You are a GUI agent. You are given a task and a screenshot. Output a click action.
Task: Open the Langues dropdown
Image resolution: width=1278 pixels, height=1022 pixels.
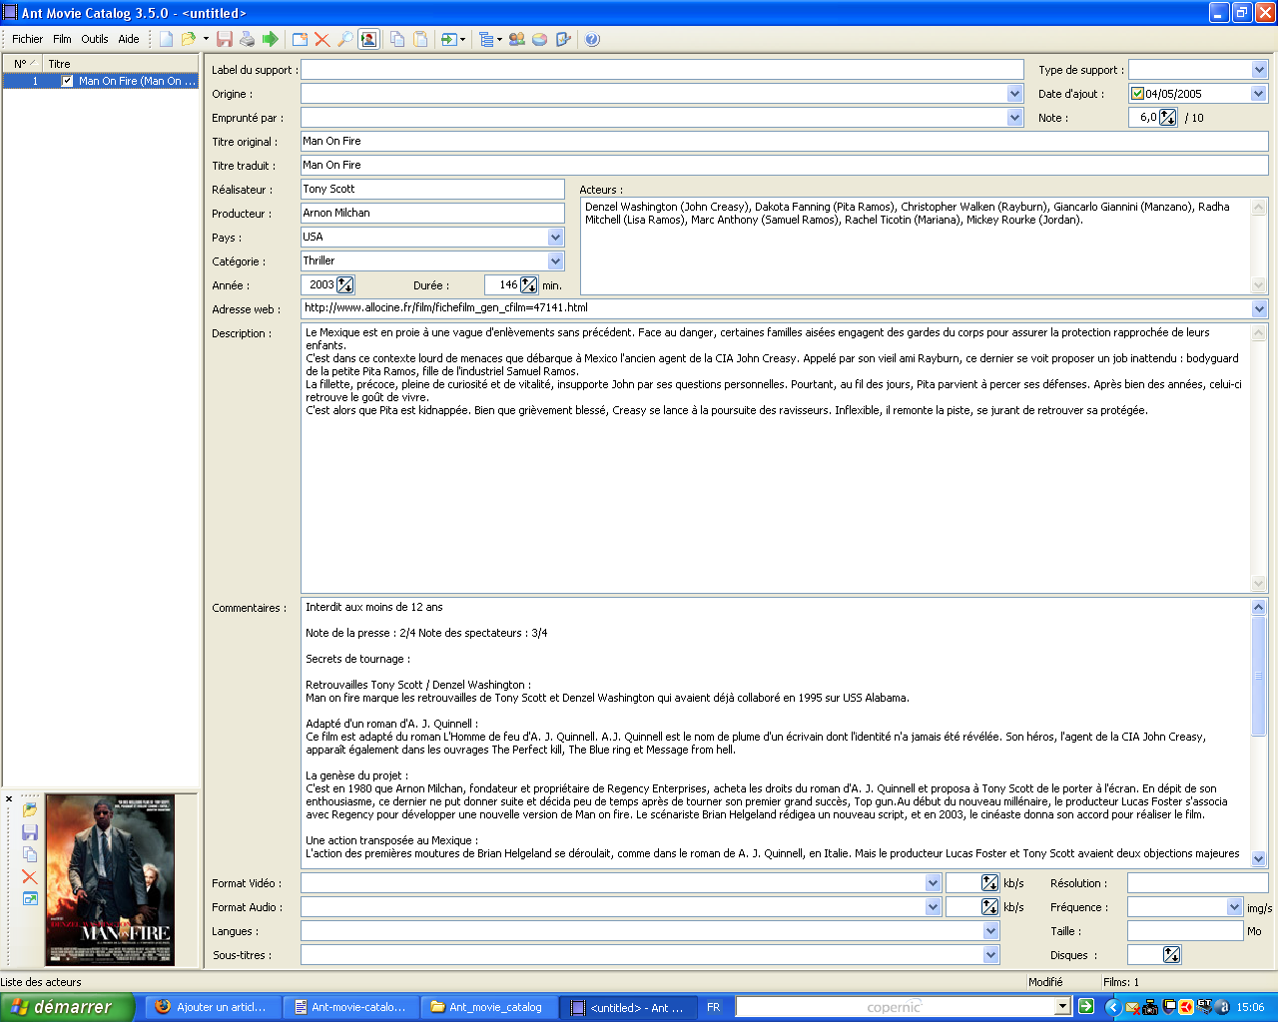990,930
